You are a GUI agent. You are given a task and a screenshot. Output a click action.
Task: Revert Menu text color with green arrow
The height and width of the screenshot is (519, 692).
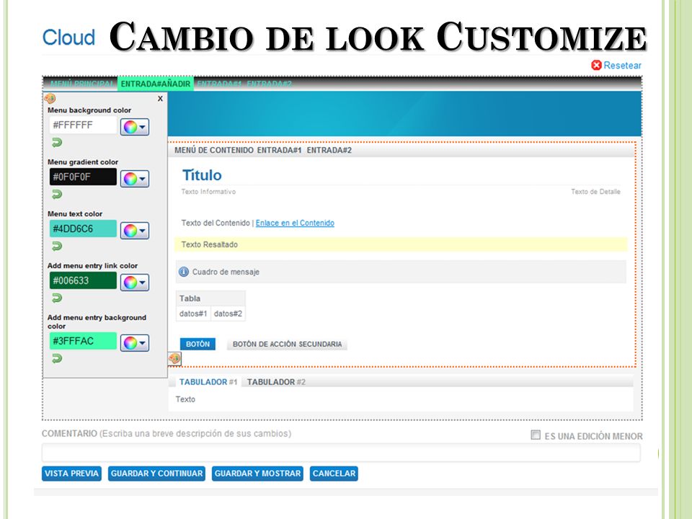(57, 246)
